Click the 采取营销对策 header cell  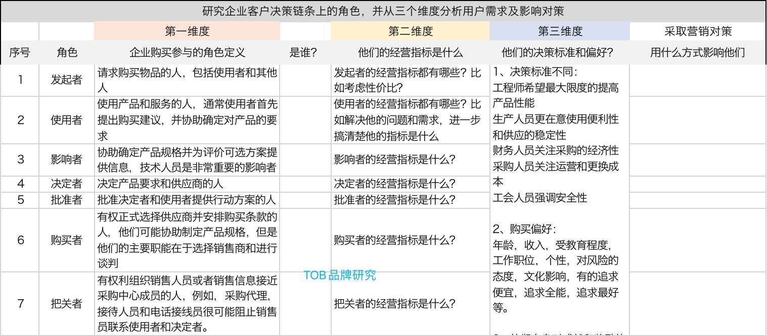pyautogui.click(x=698, y=31)
